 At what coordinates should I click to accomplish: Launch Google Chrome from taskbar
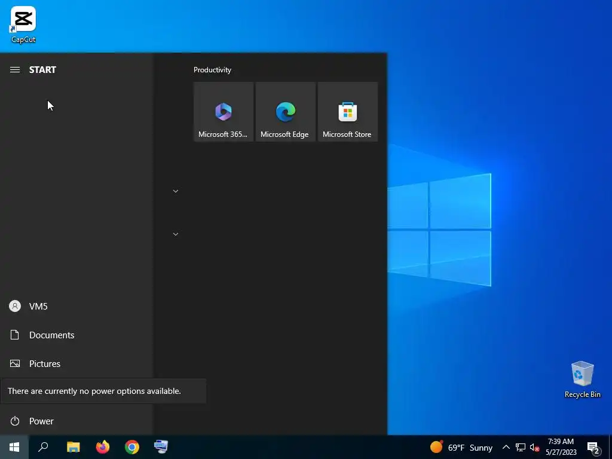pyautogui.click(x=132, y=447)
